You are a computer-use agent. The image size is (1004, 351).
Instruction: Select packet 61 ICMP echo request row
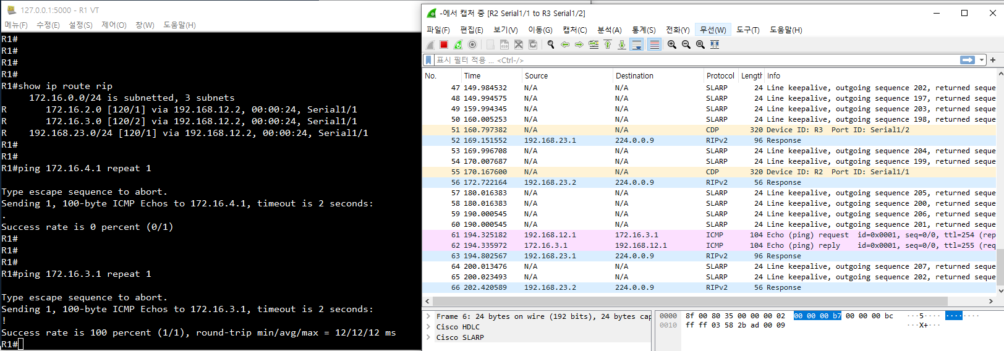coord(710,235)
